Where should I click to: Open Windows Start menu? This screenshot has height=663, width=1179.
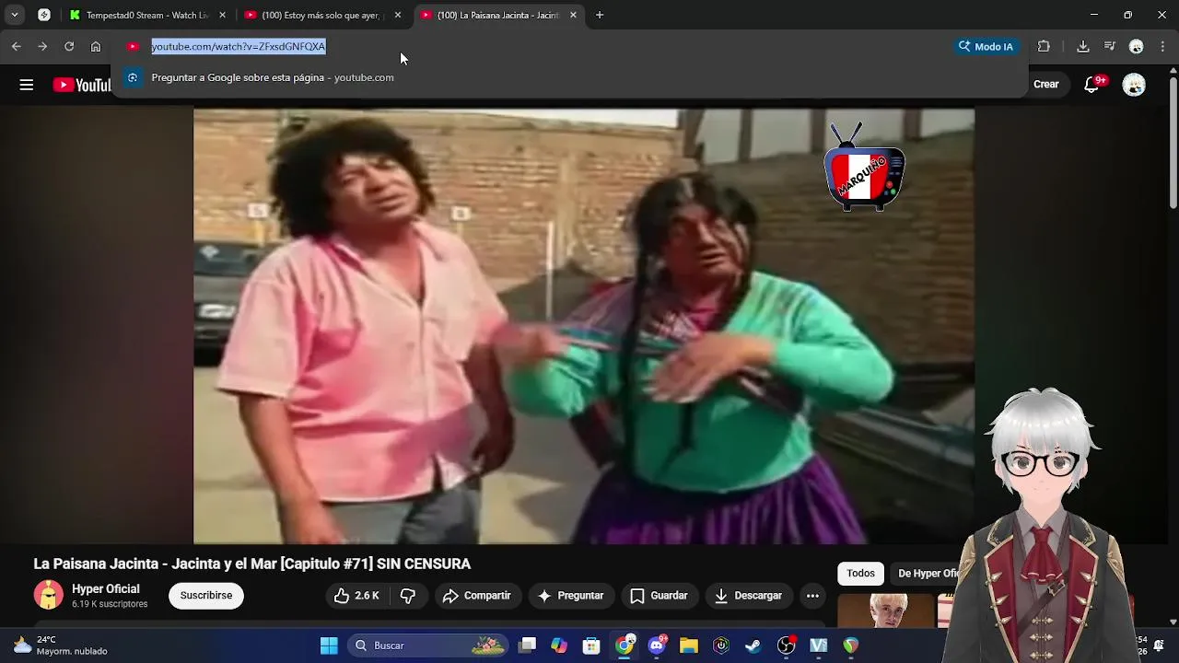[329, 646]
